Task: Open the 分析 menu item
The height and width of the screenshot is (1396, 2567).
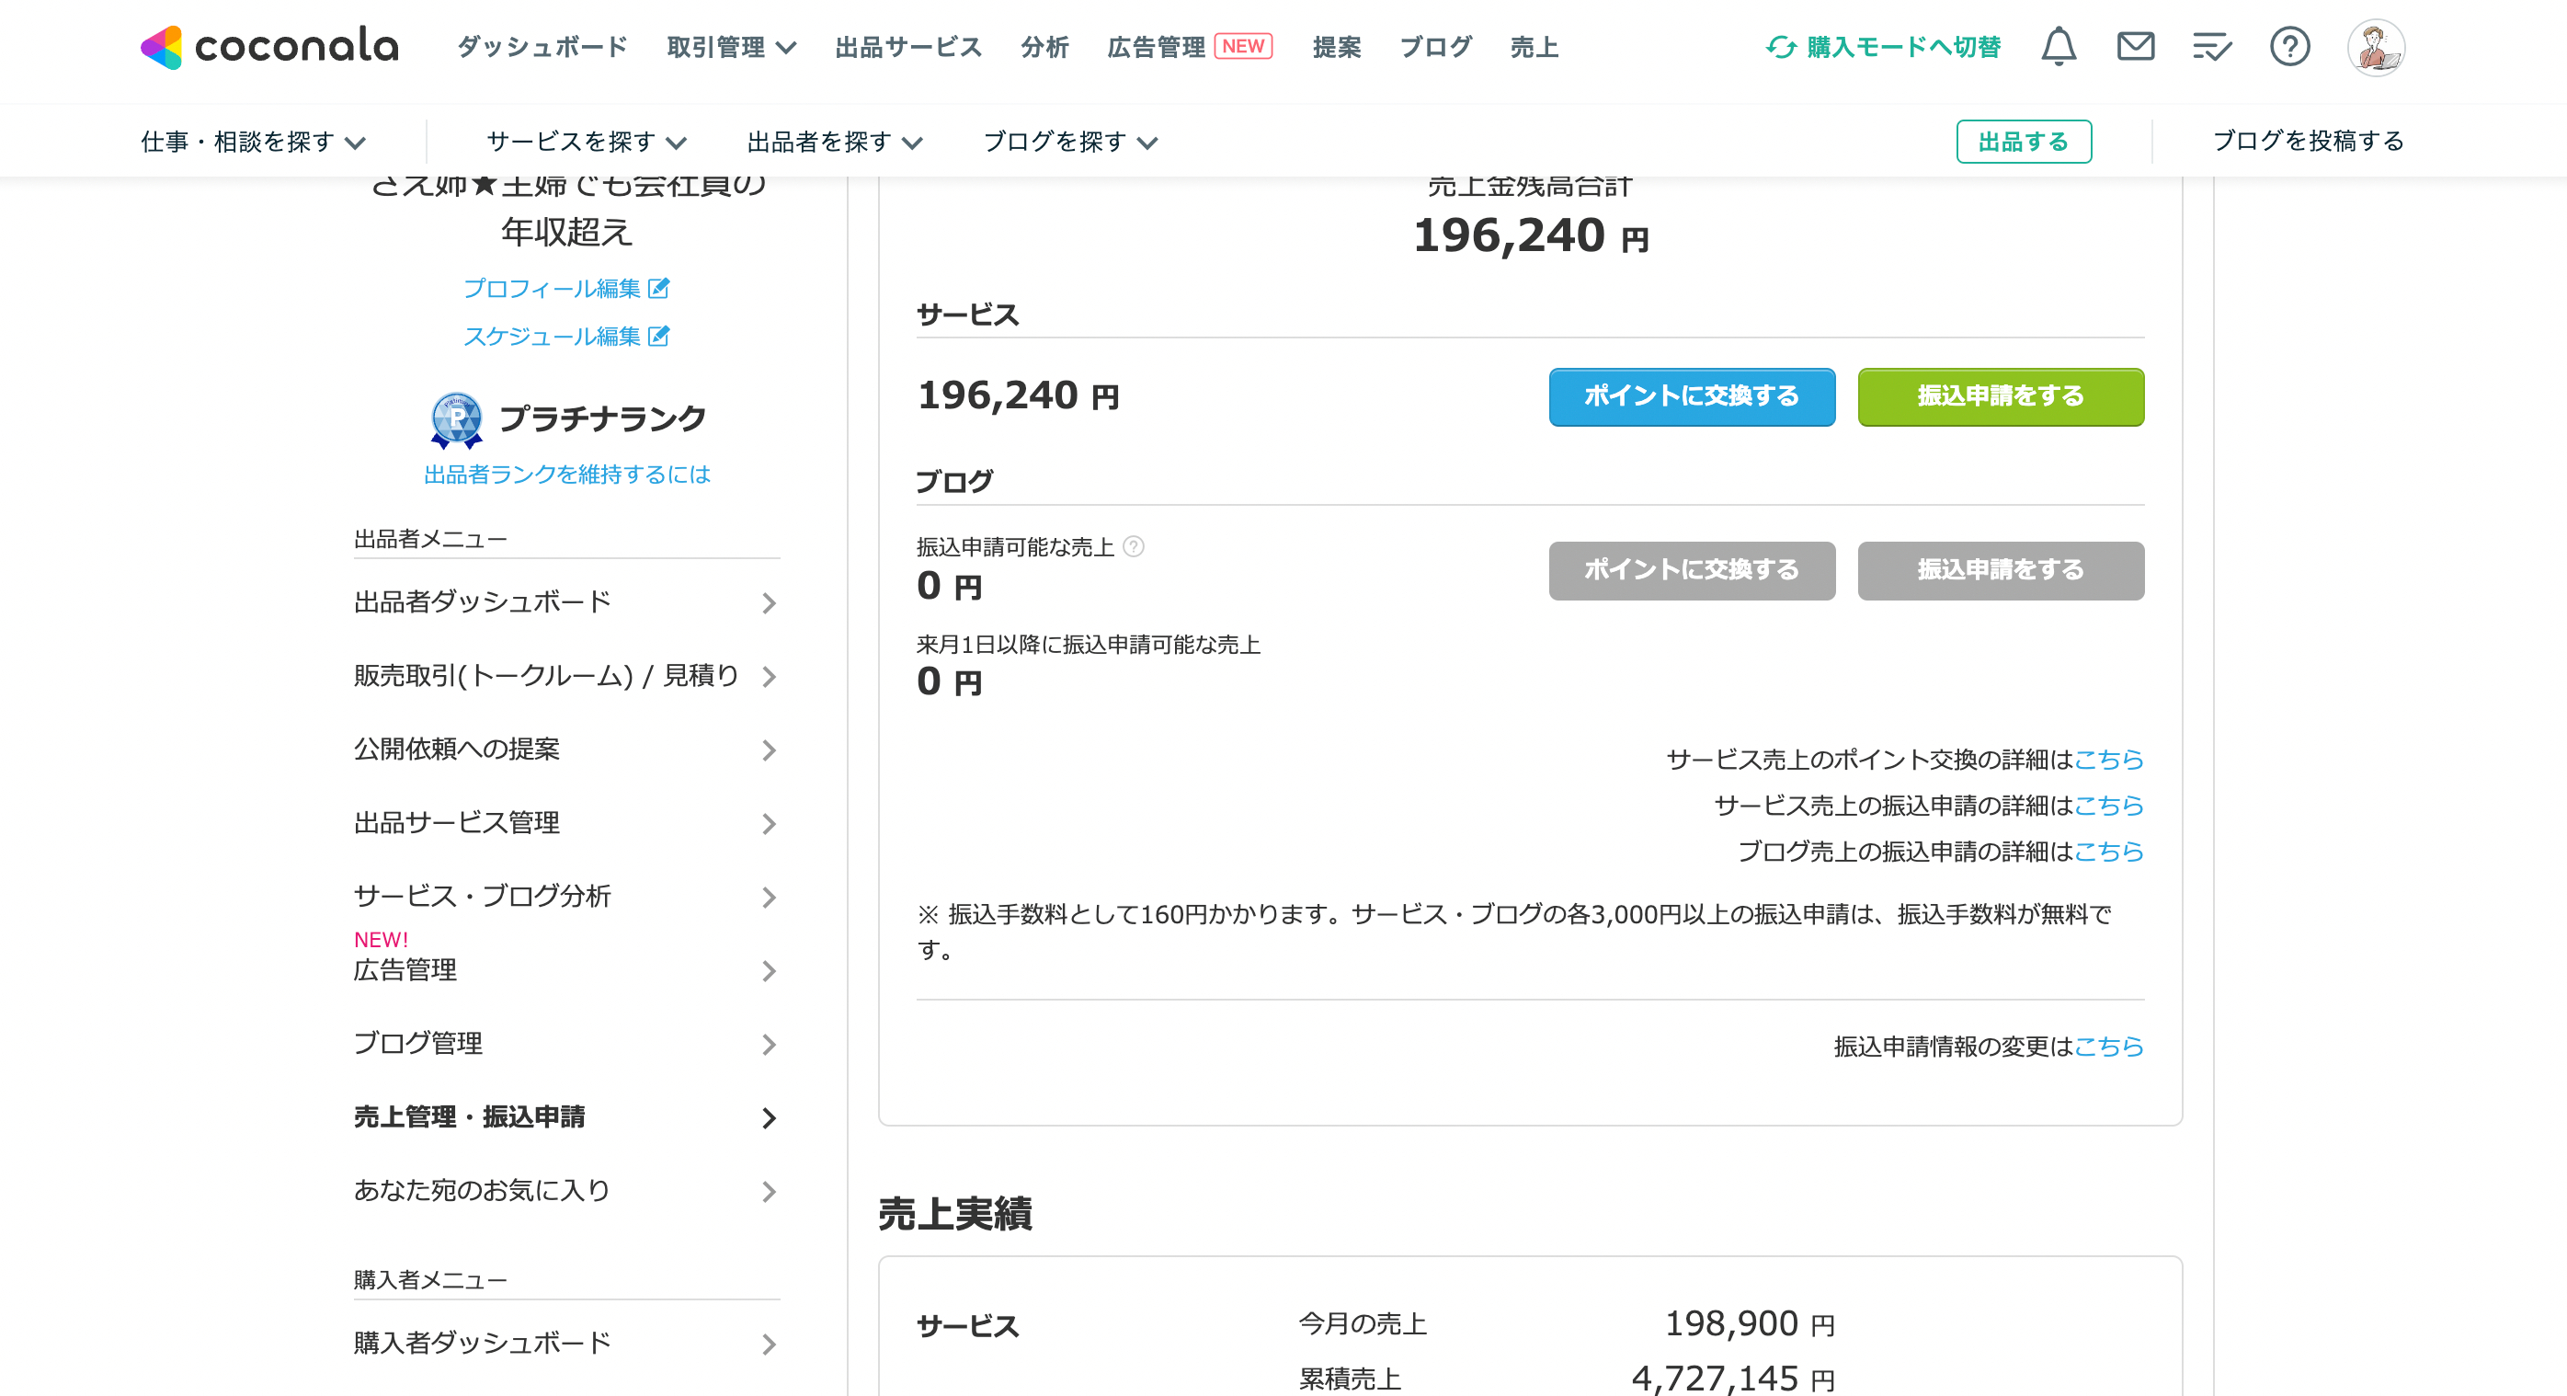Action: [1044, 47]
